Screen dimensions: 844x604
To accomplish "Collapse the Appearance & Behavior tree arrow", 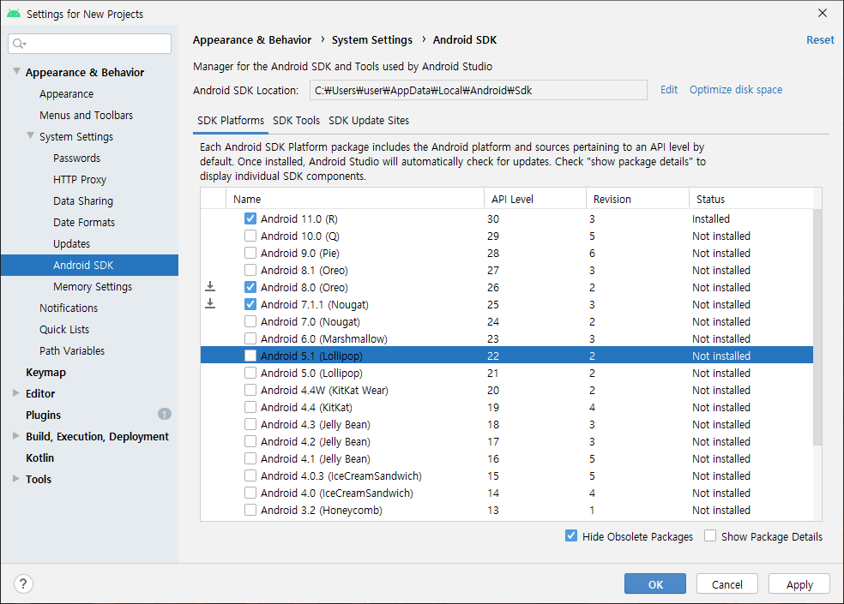I will coord(16,71).
